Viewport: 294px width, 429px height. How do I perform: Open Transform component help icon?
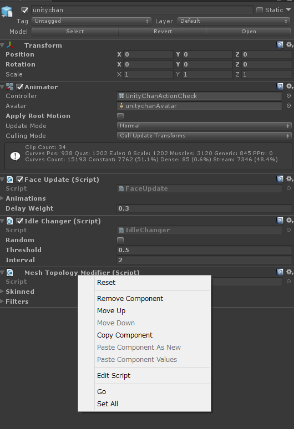[280, 44]
